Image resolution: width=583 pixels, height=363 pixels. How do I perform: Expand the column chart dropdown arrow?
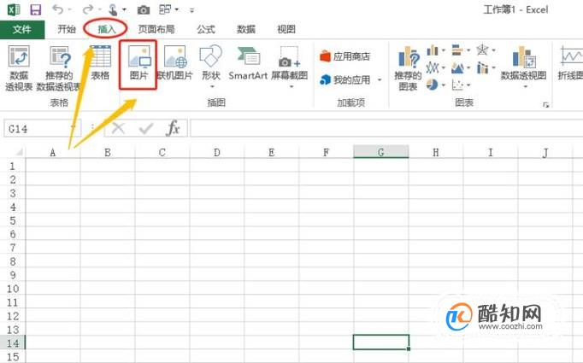[x=444, y=50]
